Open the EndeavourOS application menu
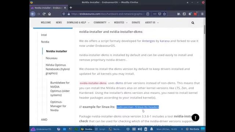The width and height of the screenshot is (235, 132). 41,129
